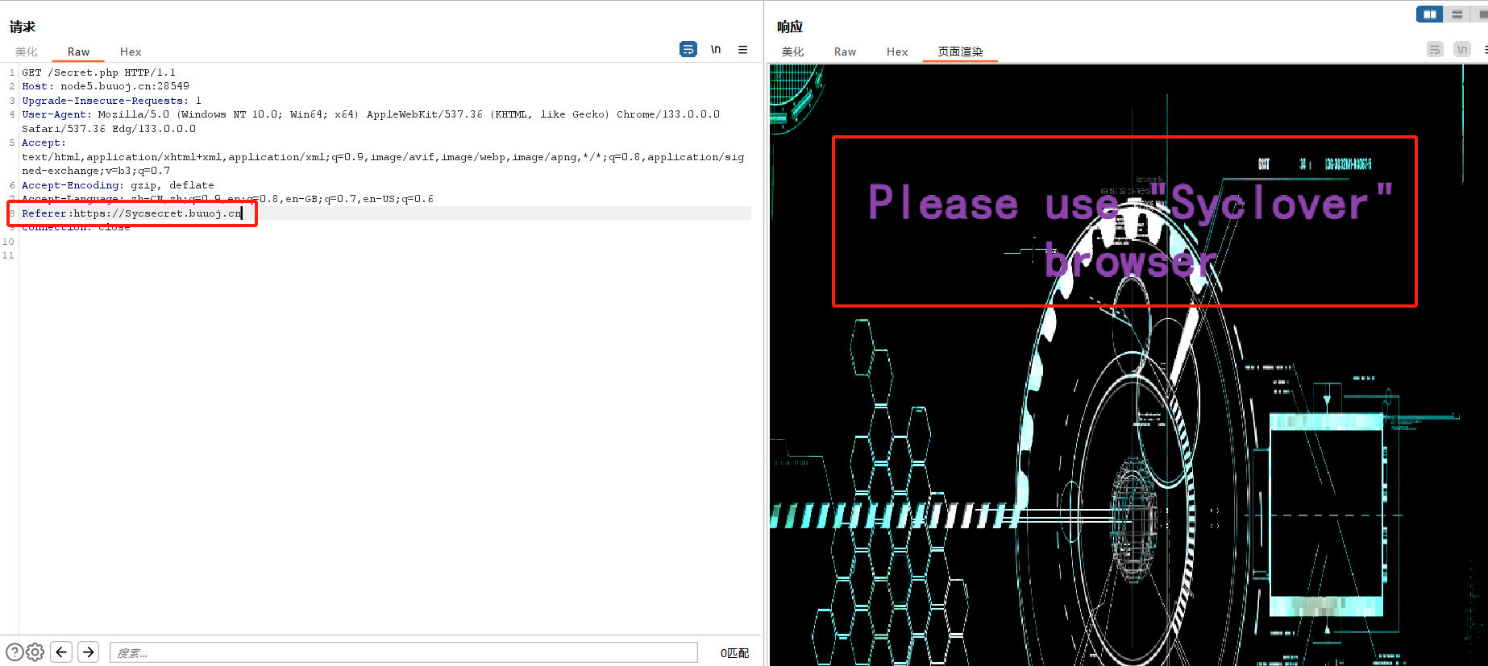The height and width of the screenshot is (666, 1488).
Task: Click the 0匹配 match count
Action: click(x=734, y=653)
